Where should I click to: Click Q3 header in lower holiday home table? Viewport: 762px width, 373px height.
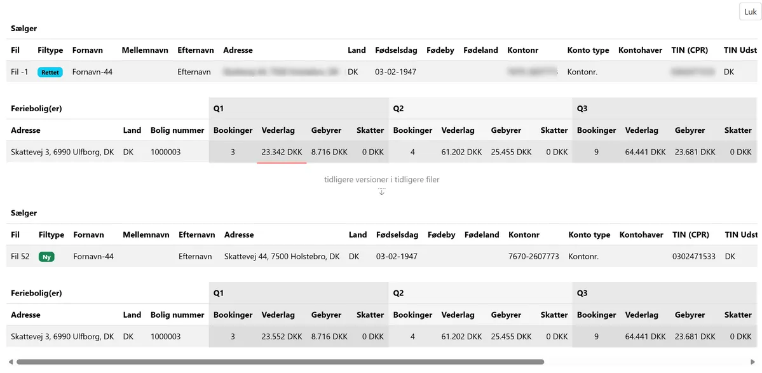coord(582,294)
